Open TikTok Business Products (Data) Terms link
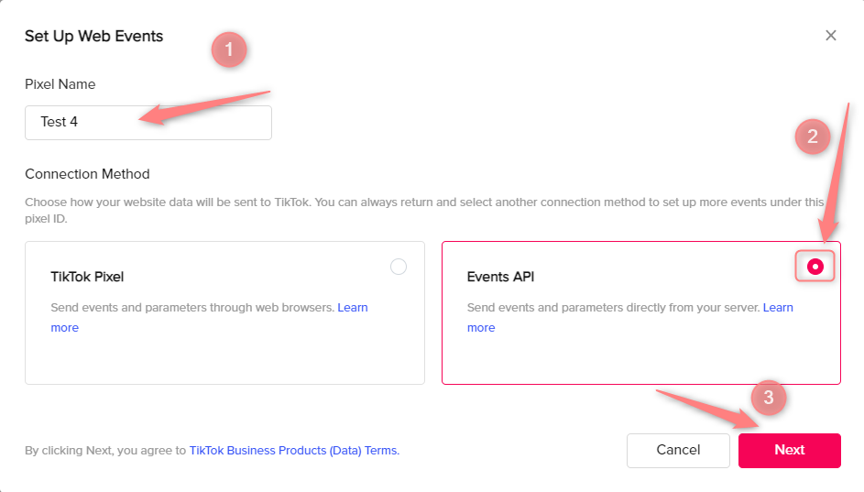Viewport: 864px width, 492px height. pyautogui.click(x=294, y=451)
